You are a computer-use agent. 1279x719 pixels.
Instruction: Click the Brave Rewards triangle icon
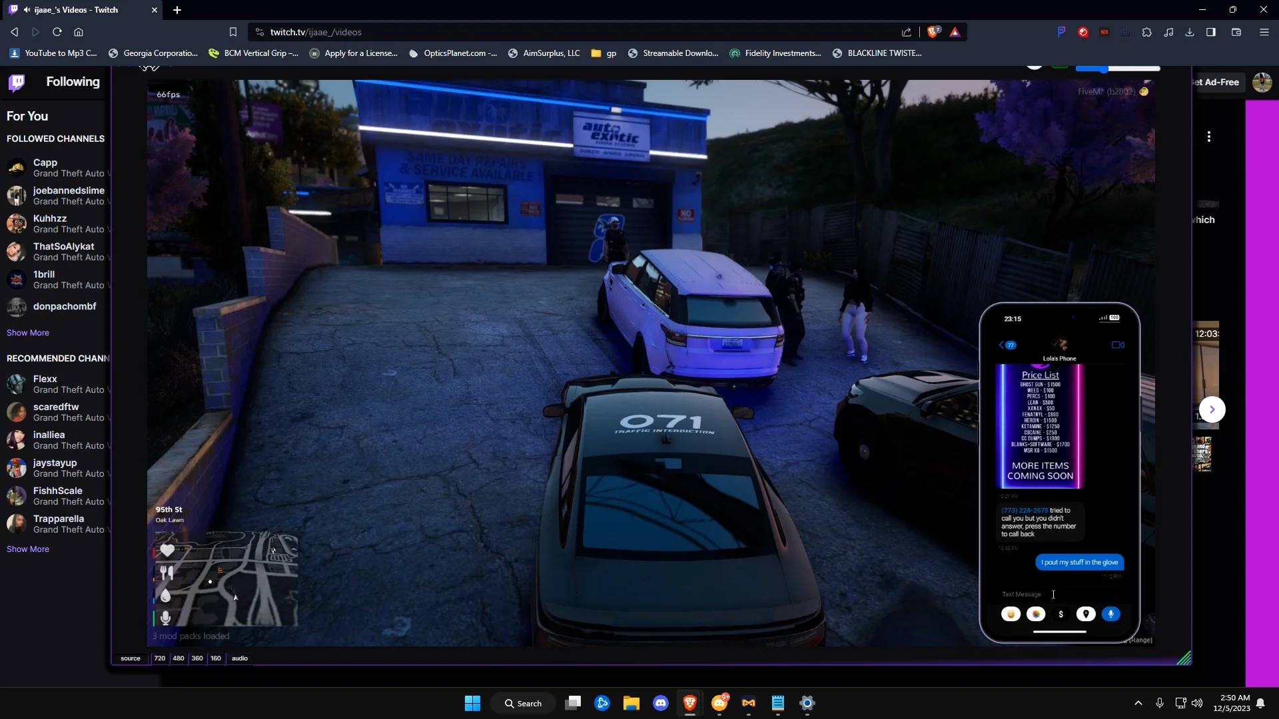[955, 32]
